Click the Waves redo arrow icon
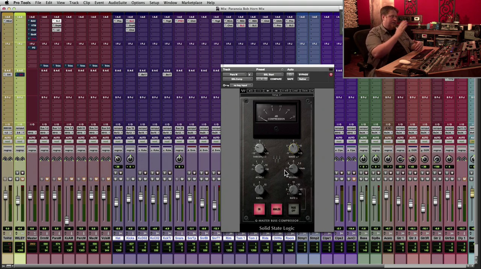Screen dimensions: 481x269 [x=259, y=91]
